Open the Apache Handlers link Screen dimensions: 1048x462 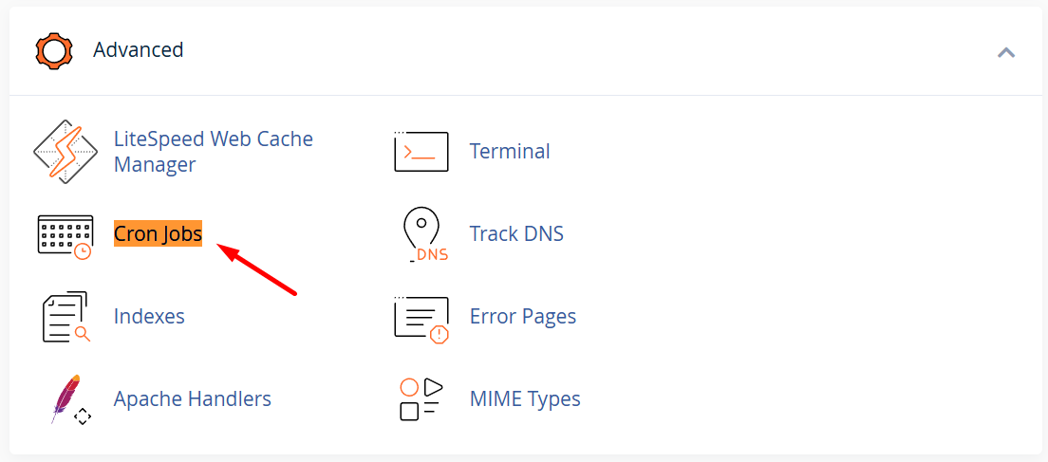[x=192, y=398]
